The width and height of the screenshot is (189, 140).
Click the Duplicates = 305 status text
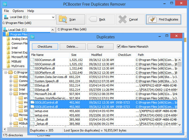tap(42, 130)
